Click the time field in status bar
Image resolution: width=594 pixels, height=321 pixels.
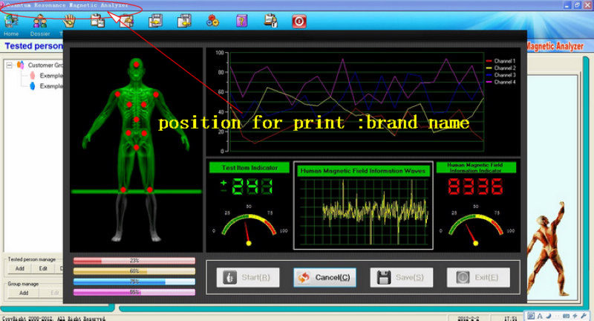(510, 318)
